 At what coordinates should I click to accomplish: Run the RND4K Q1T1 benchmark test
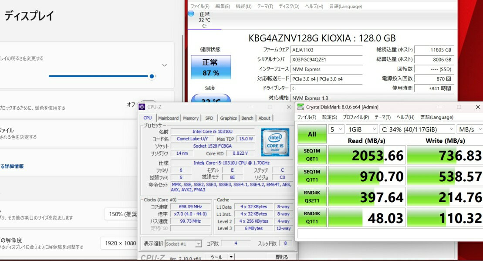point(312,218)
